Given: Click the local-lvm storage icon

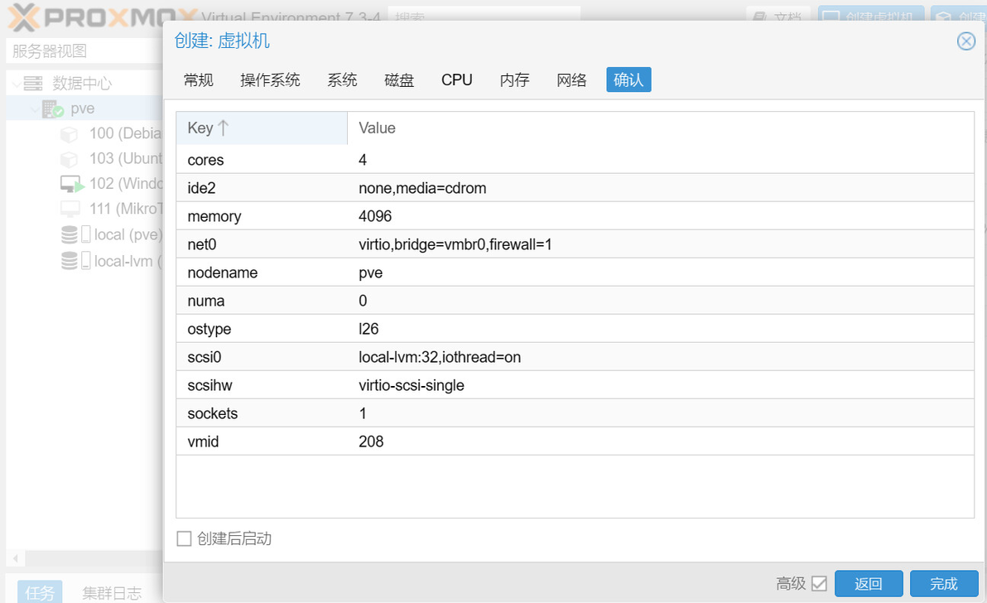Looking at the screenshot, I should point(75,261).
